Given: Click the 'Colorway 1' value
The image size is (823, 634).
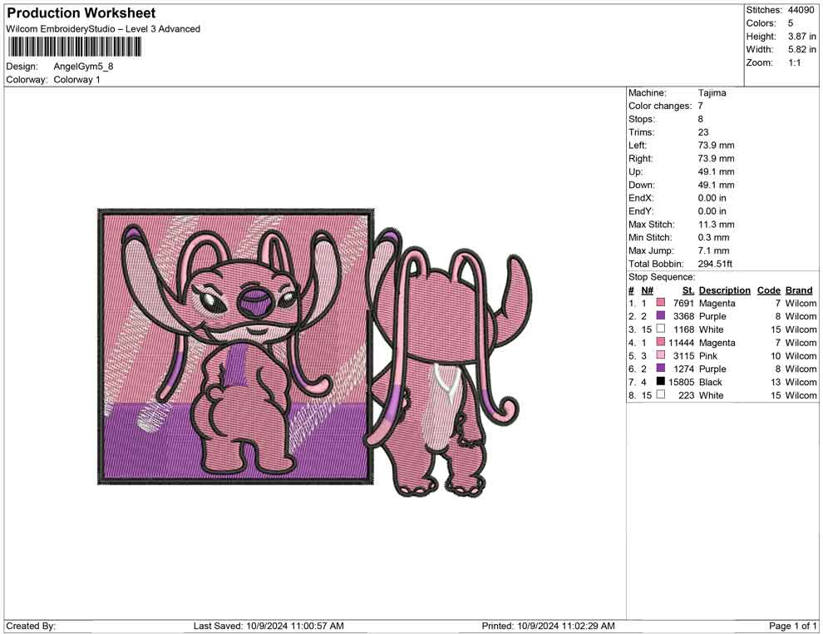Looking at the screenshot, I should coord(76,80).
